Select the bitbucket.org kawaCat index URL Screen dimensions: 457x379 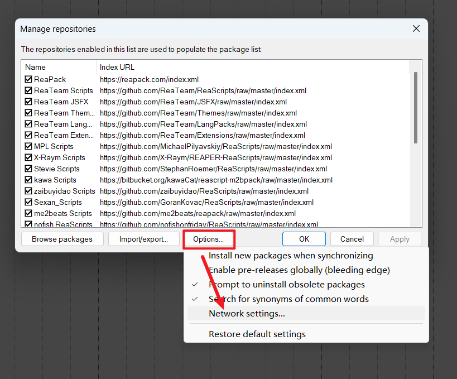coord(217,180)
